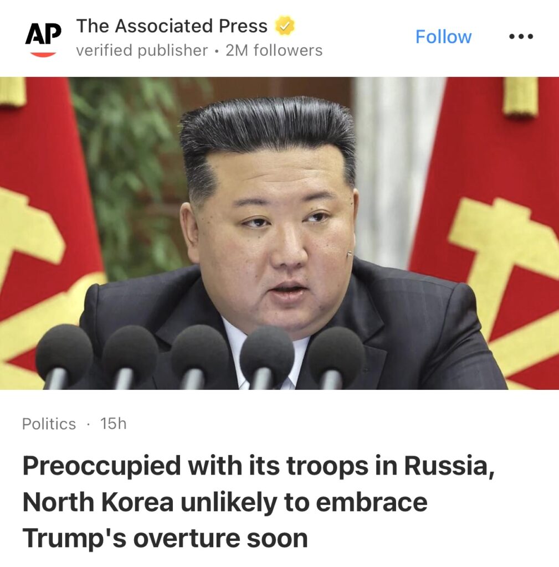Click the gold verified checkmark badge
This screenshot has height=567, width=559.
pos(285,26)
